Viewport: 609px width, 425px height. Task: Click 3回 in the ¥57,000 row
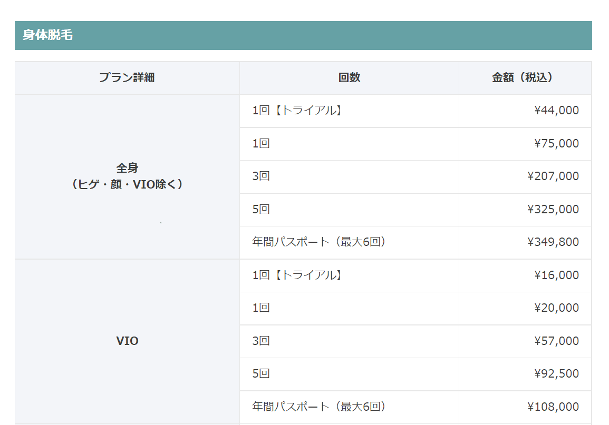261,341
